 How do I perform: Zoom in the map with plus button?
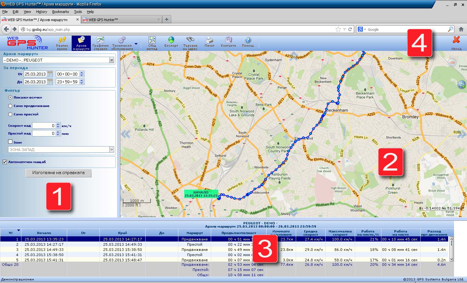tap(135, 63)
